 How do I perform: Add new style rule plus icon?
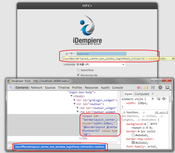[x=153, y=99]
